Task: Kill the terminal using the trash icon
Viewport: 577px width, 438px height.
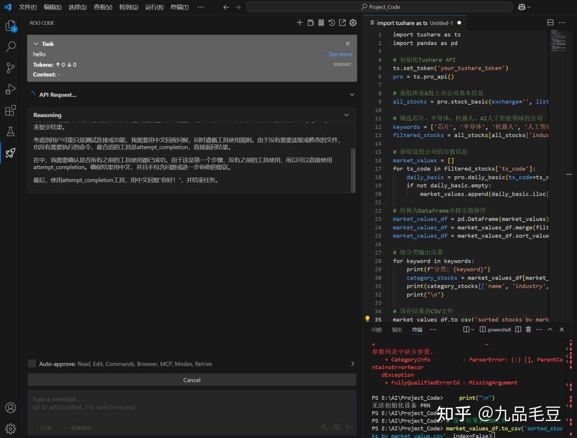Action: 528,329
